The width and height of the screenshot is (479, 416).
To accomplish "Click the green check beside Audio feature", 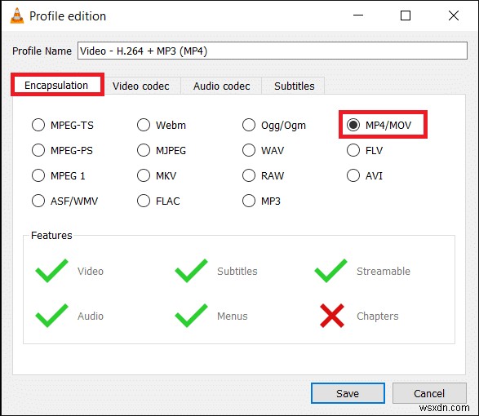I will click(x=51, y=316).
